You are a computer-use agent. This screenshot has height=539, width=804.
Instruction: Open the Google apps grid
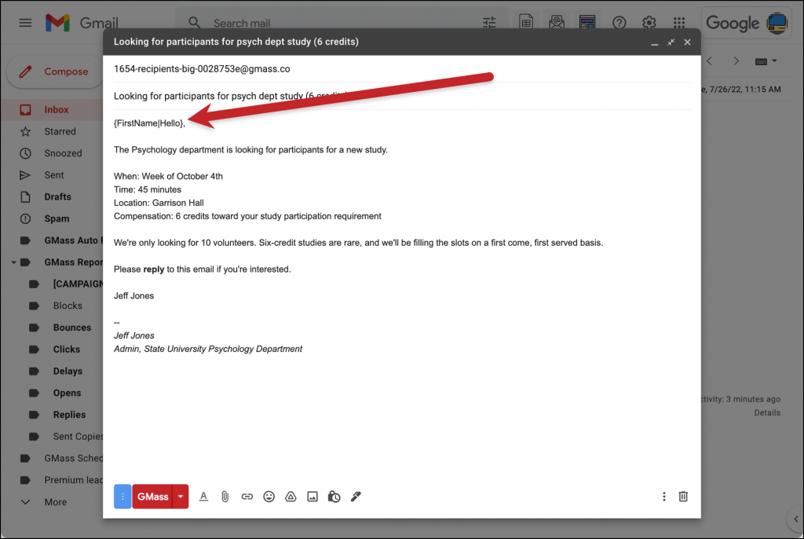tap(678, 23)
